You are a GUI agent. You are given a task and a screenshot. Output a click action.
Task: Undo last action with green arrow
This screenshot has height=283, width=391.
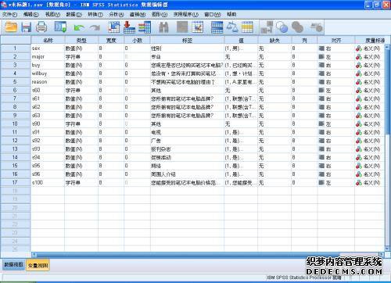point(79,27)
